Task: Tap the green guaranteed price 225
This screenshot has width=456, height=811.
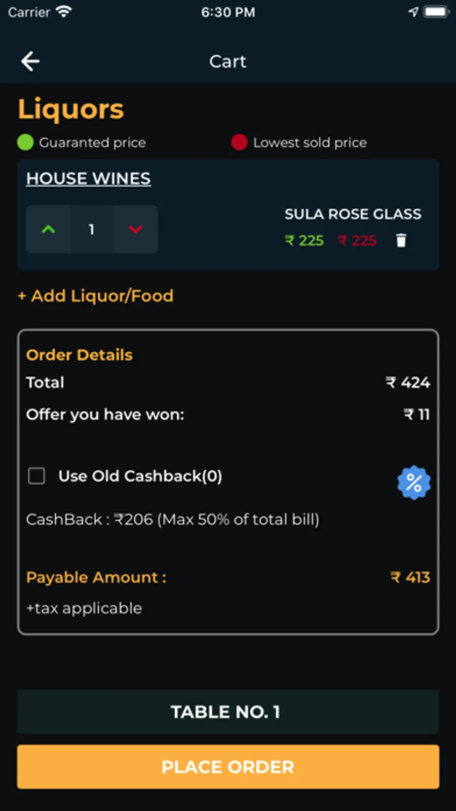Action: coord(305,240)
